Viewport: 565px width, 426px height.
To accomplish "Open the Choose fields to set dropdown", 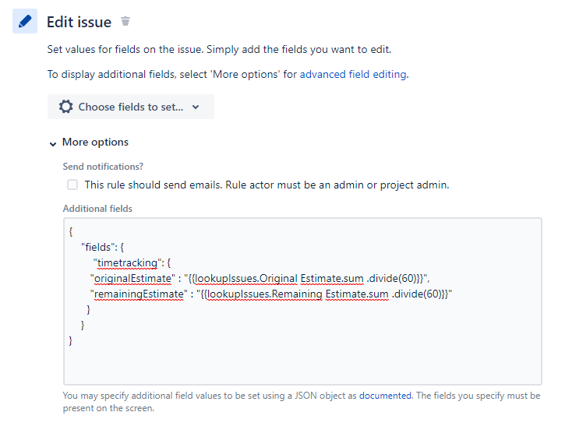I will (x=131, y=107).
